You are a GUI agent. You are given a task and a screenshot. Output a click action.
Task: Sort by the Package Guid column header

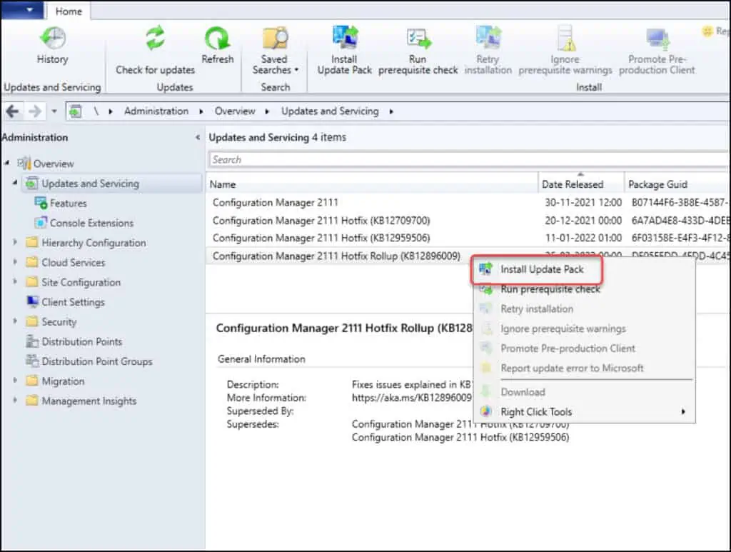(677, 184)
